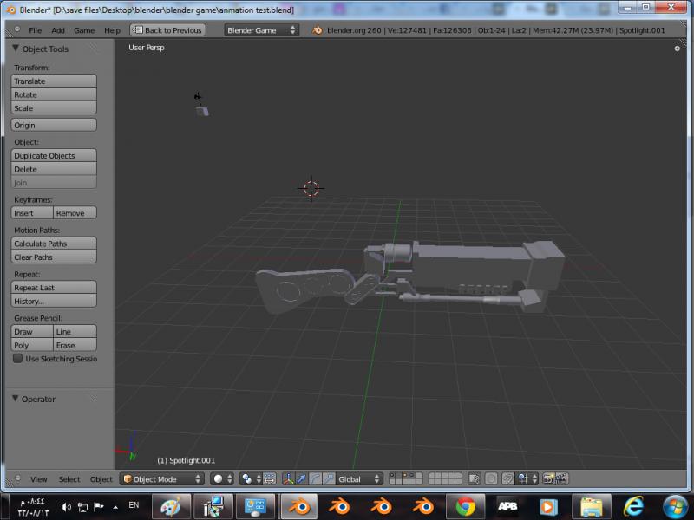This screenshot has width=694, height=520.
Task: Collapse the info header menus
Action: (17, 29)
